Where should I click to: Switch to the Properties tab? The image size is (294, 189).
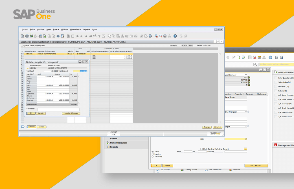[238, 94]
